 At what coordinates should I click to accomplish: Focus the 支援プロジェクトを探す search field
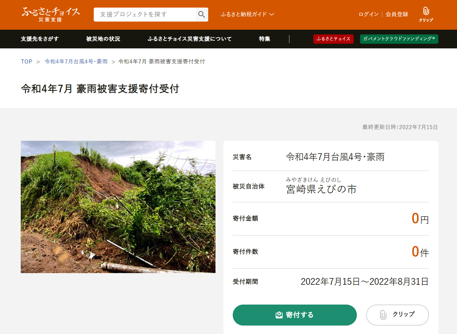coord(145,15)
